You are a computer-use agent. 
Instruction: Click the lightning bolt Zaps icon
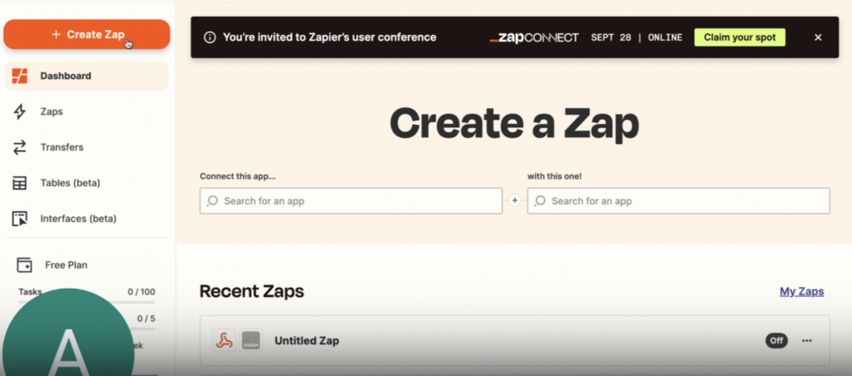point(20,112)
